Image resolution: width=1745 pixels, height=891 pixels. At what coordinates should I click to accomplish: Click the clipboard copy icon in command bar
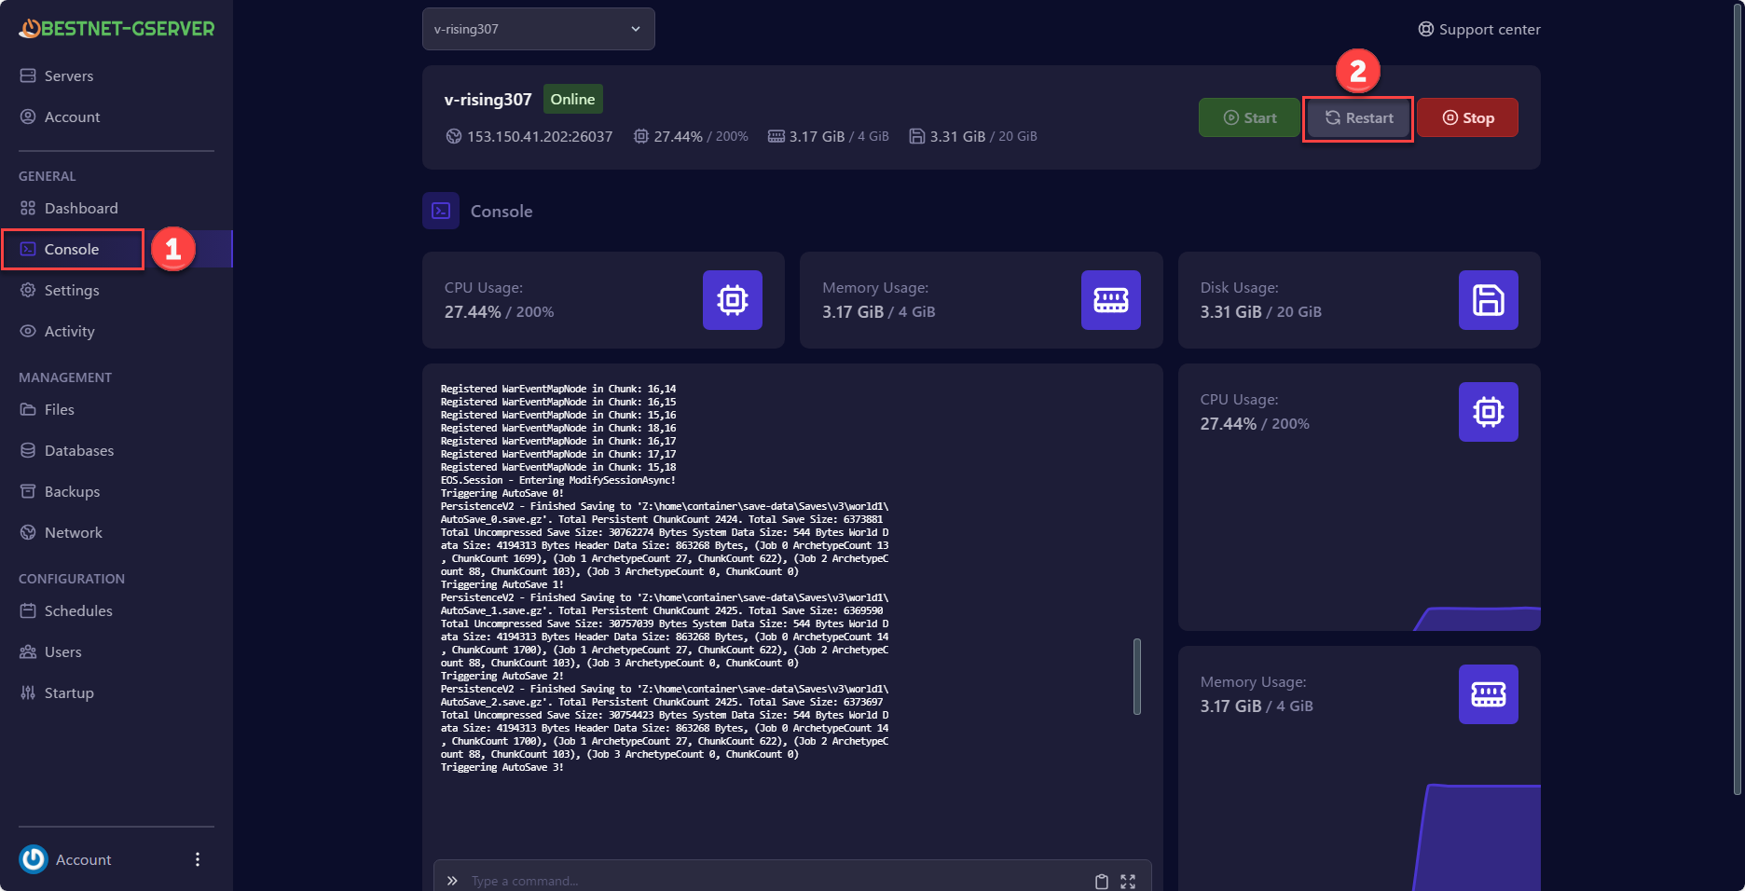(x=1102, y=882)
